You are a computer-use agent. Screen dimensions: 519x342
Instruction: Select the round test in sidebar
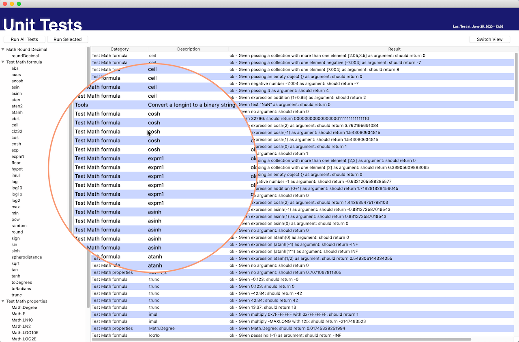coord(17,232)
